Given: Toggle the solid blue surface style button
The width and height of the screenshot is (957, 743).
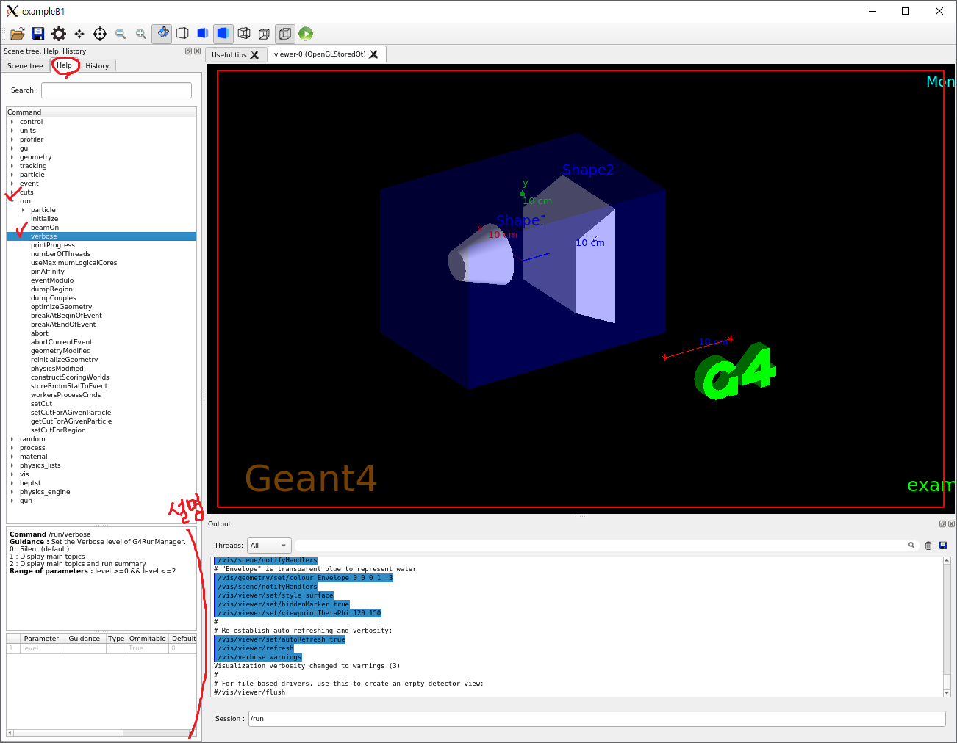Looking at the screenshot, I should pos(223,33).
